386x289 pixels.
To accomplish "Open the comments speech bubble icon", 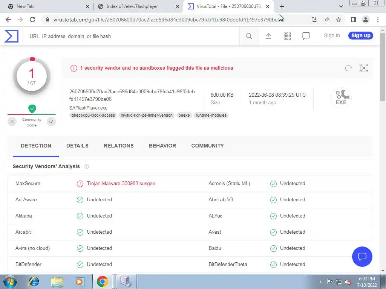I will (306, 36).
